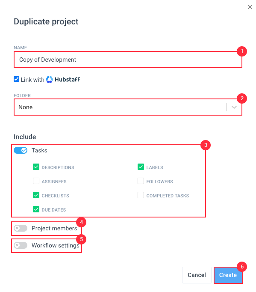Image resolution: width=256 pixels, height=292 pixels.
Task: Uncheck the Labels checkbox
Action: pyautogui.click(x=141, y=167)
